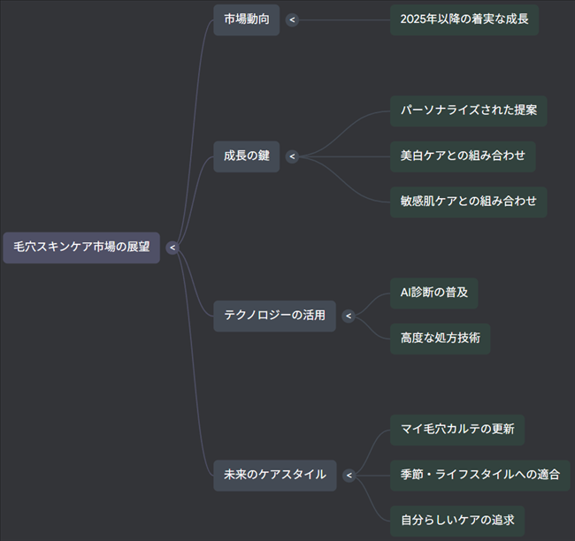Click the 季節・ライフスタイルへの適合 leaf node
575x541 pixels.
[479, 475]
